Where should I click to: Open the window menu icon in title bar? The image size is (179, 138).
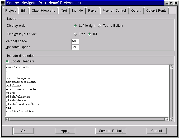pyautogui.click(x=3, y=3)
